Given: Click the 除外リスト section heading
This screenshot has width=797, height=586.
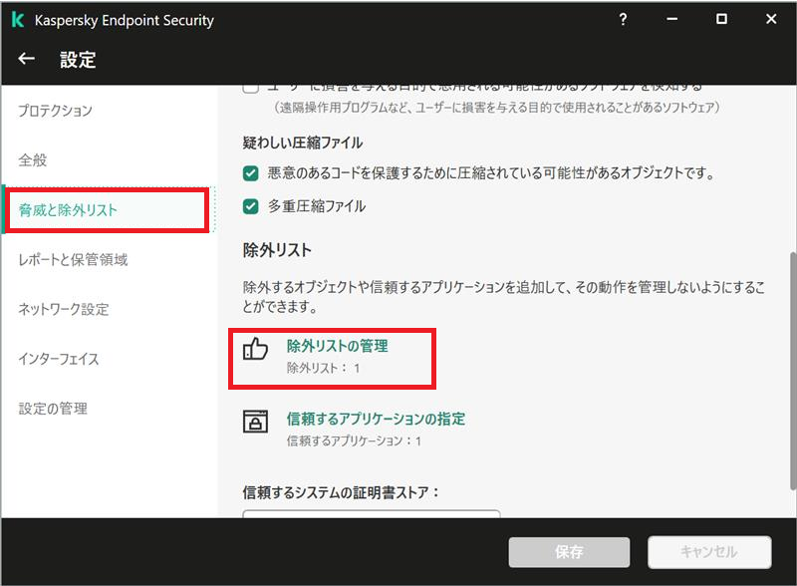Looking at the screenshot, I should point(277,250).
